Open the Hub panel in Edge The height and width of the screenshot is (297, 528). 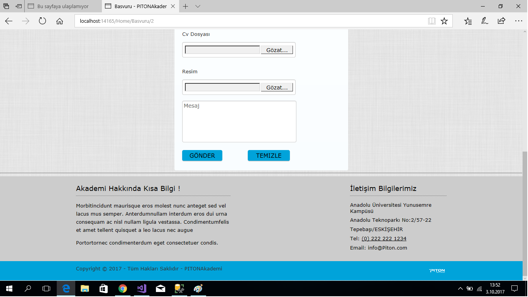pos(468,21)
